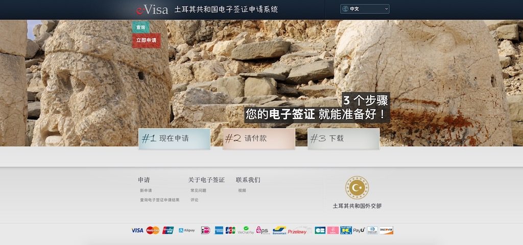Select step #2 请付款 tile

259,139
